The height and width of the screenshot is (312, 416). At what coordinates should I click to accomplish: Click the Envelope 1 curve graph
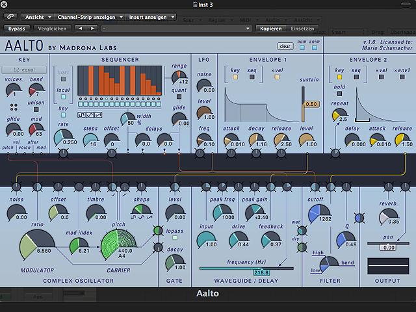click(x=261, y=105)
